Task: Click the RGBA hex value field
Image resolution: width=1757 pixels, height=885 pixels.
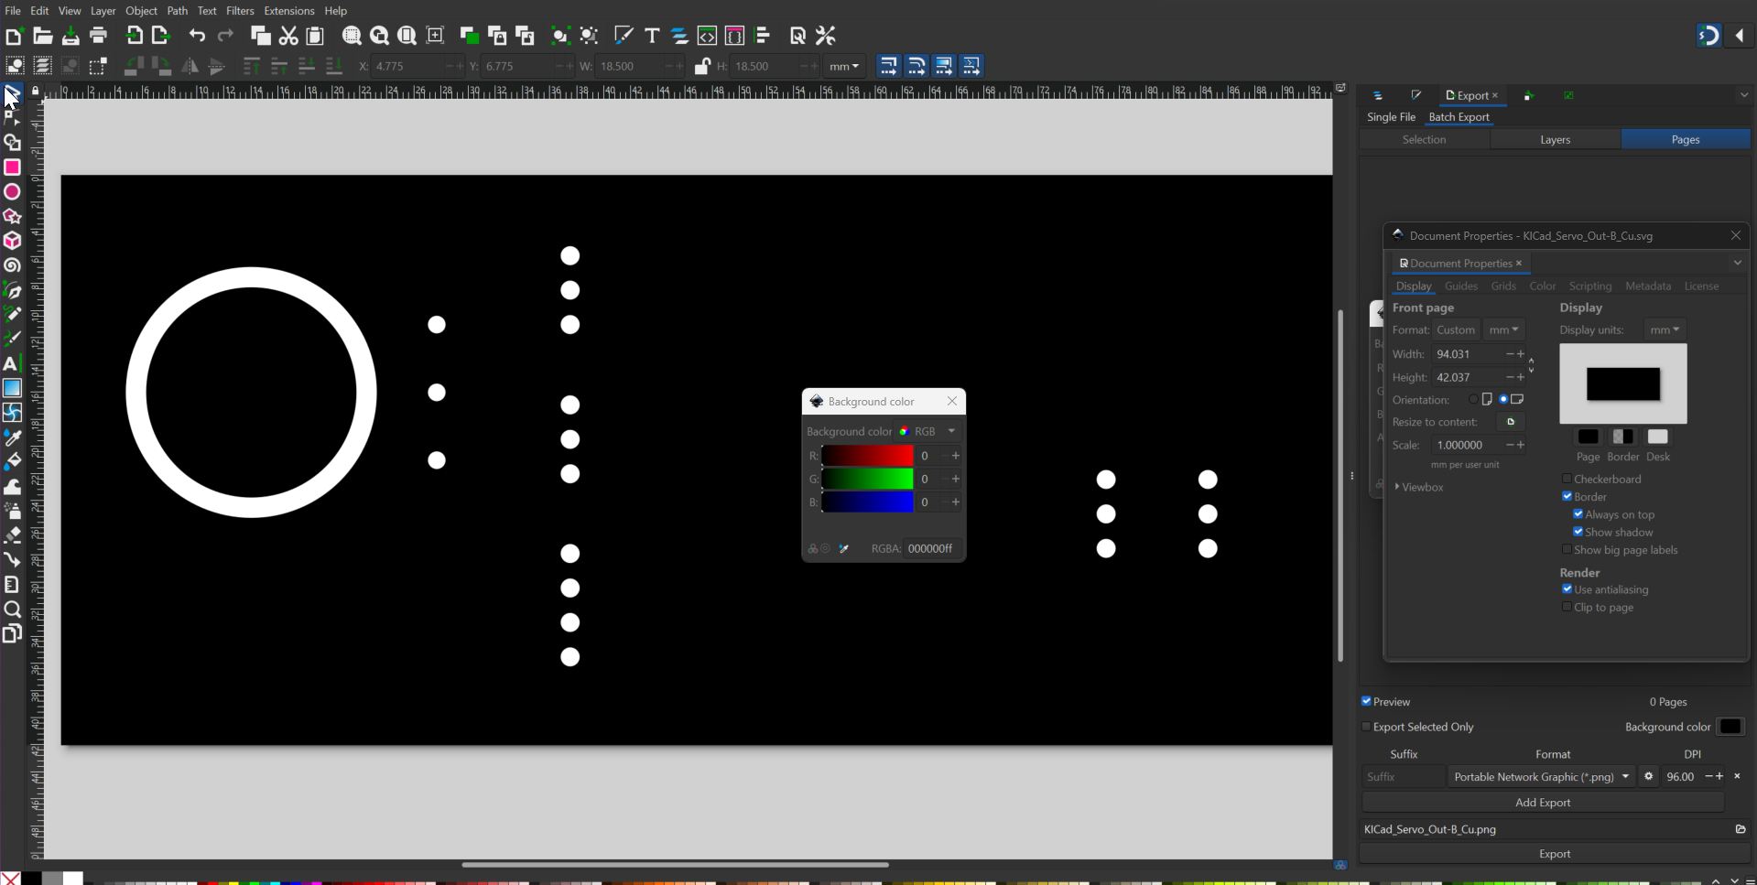Action: click(932, 548)
